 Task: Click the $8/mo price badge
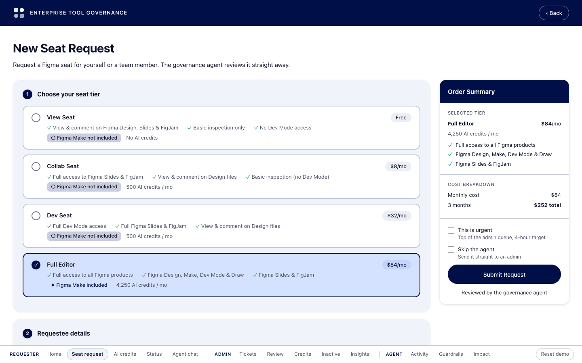399,167
